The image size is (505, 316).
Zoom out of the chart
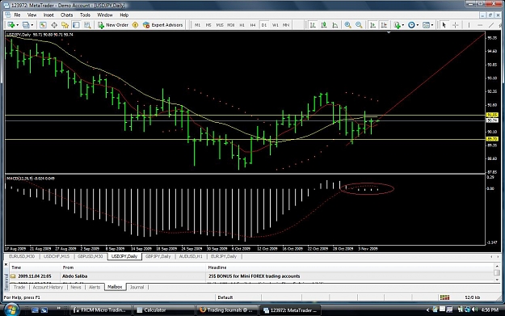click(x=359, y=25)
